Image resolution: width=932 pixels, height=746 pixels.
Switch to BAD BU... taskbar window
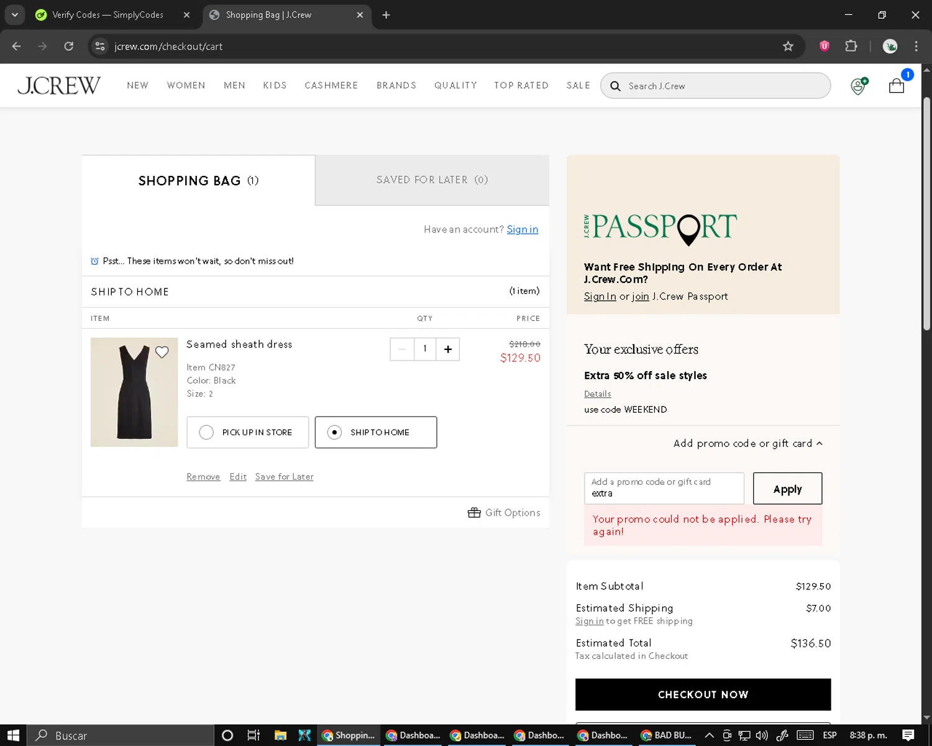666,735
